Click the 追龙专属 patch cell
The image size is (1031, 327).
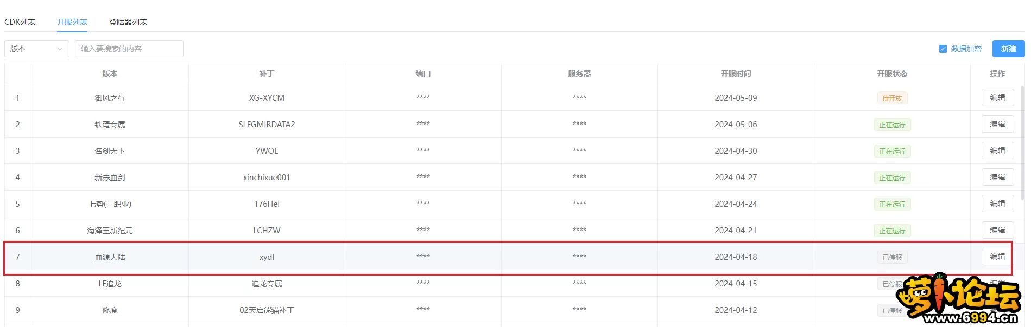pyautogui.click(x=267, y=284)
